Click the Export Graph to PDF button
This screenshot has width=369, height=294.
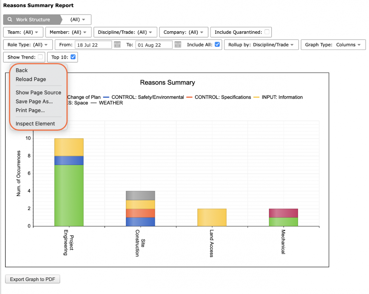point(32,279)
